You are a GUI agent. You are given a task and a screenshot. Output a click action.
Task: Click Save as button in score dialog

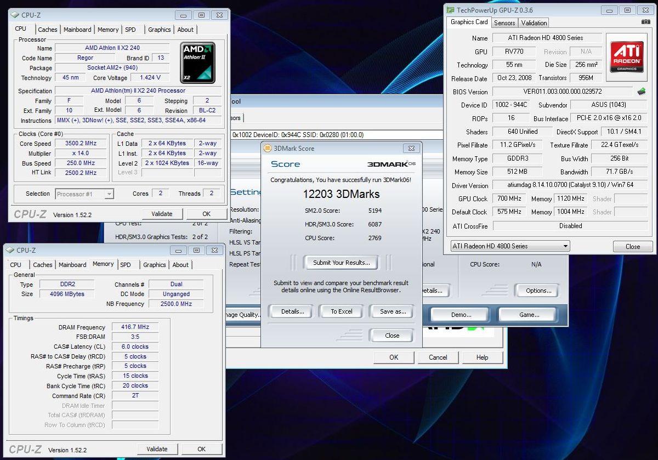tap(393, 311)
